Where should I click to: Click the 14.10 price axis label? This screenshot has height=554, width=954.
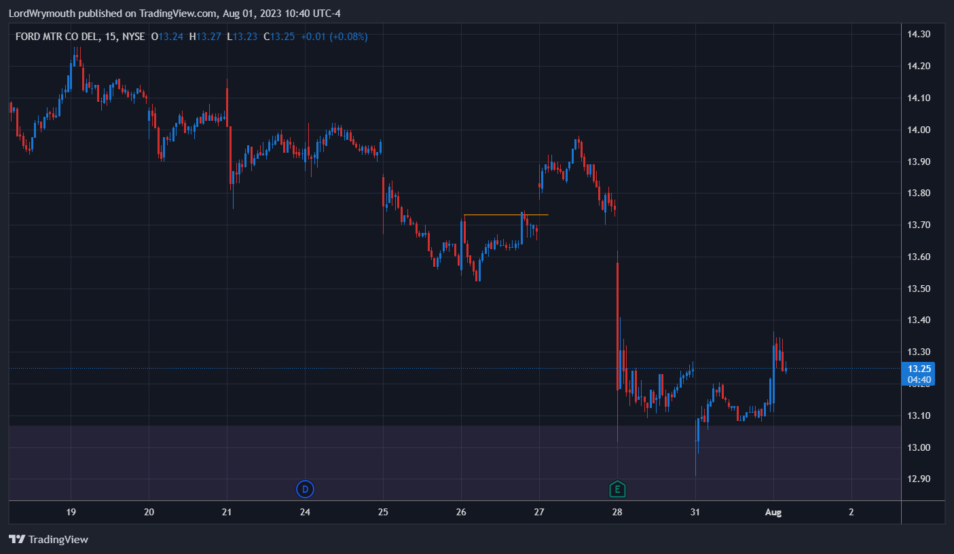[x=919, y=98]
